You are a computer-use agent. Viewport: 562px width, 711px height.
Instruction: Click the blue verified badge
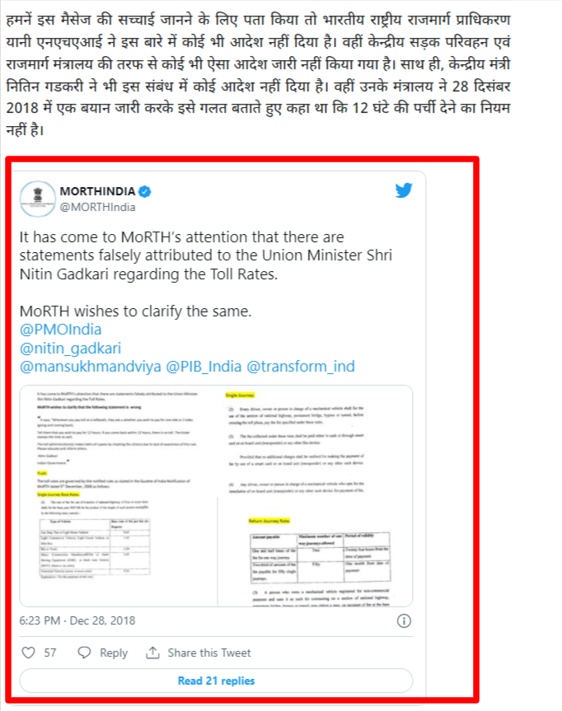click(x=145, y=192)
